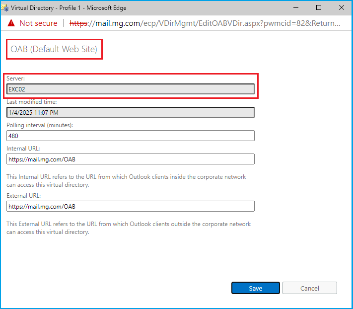Minimize the Virtual Directory window
This screenshot has width=353, height=309.
pos(296,7)
